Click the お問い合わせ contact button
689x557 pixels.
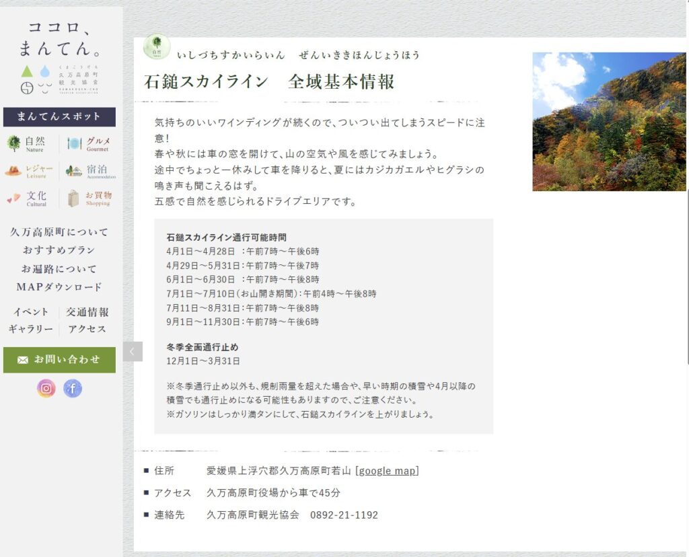59,360
